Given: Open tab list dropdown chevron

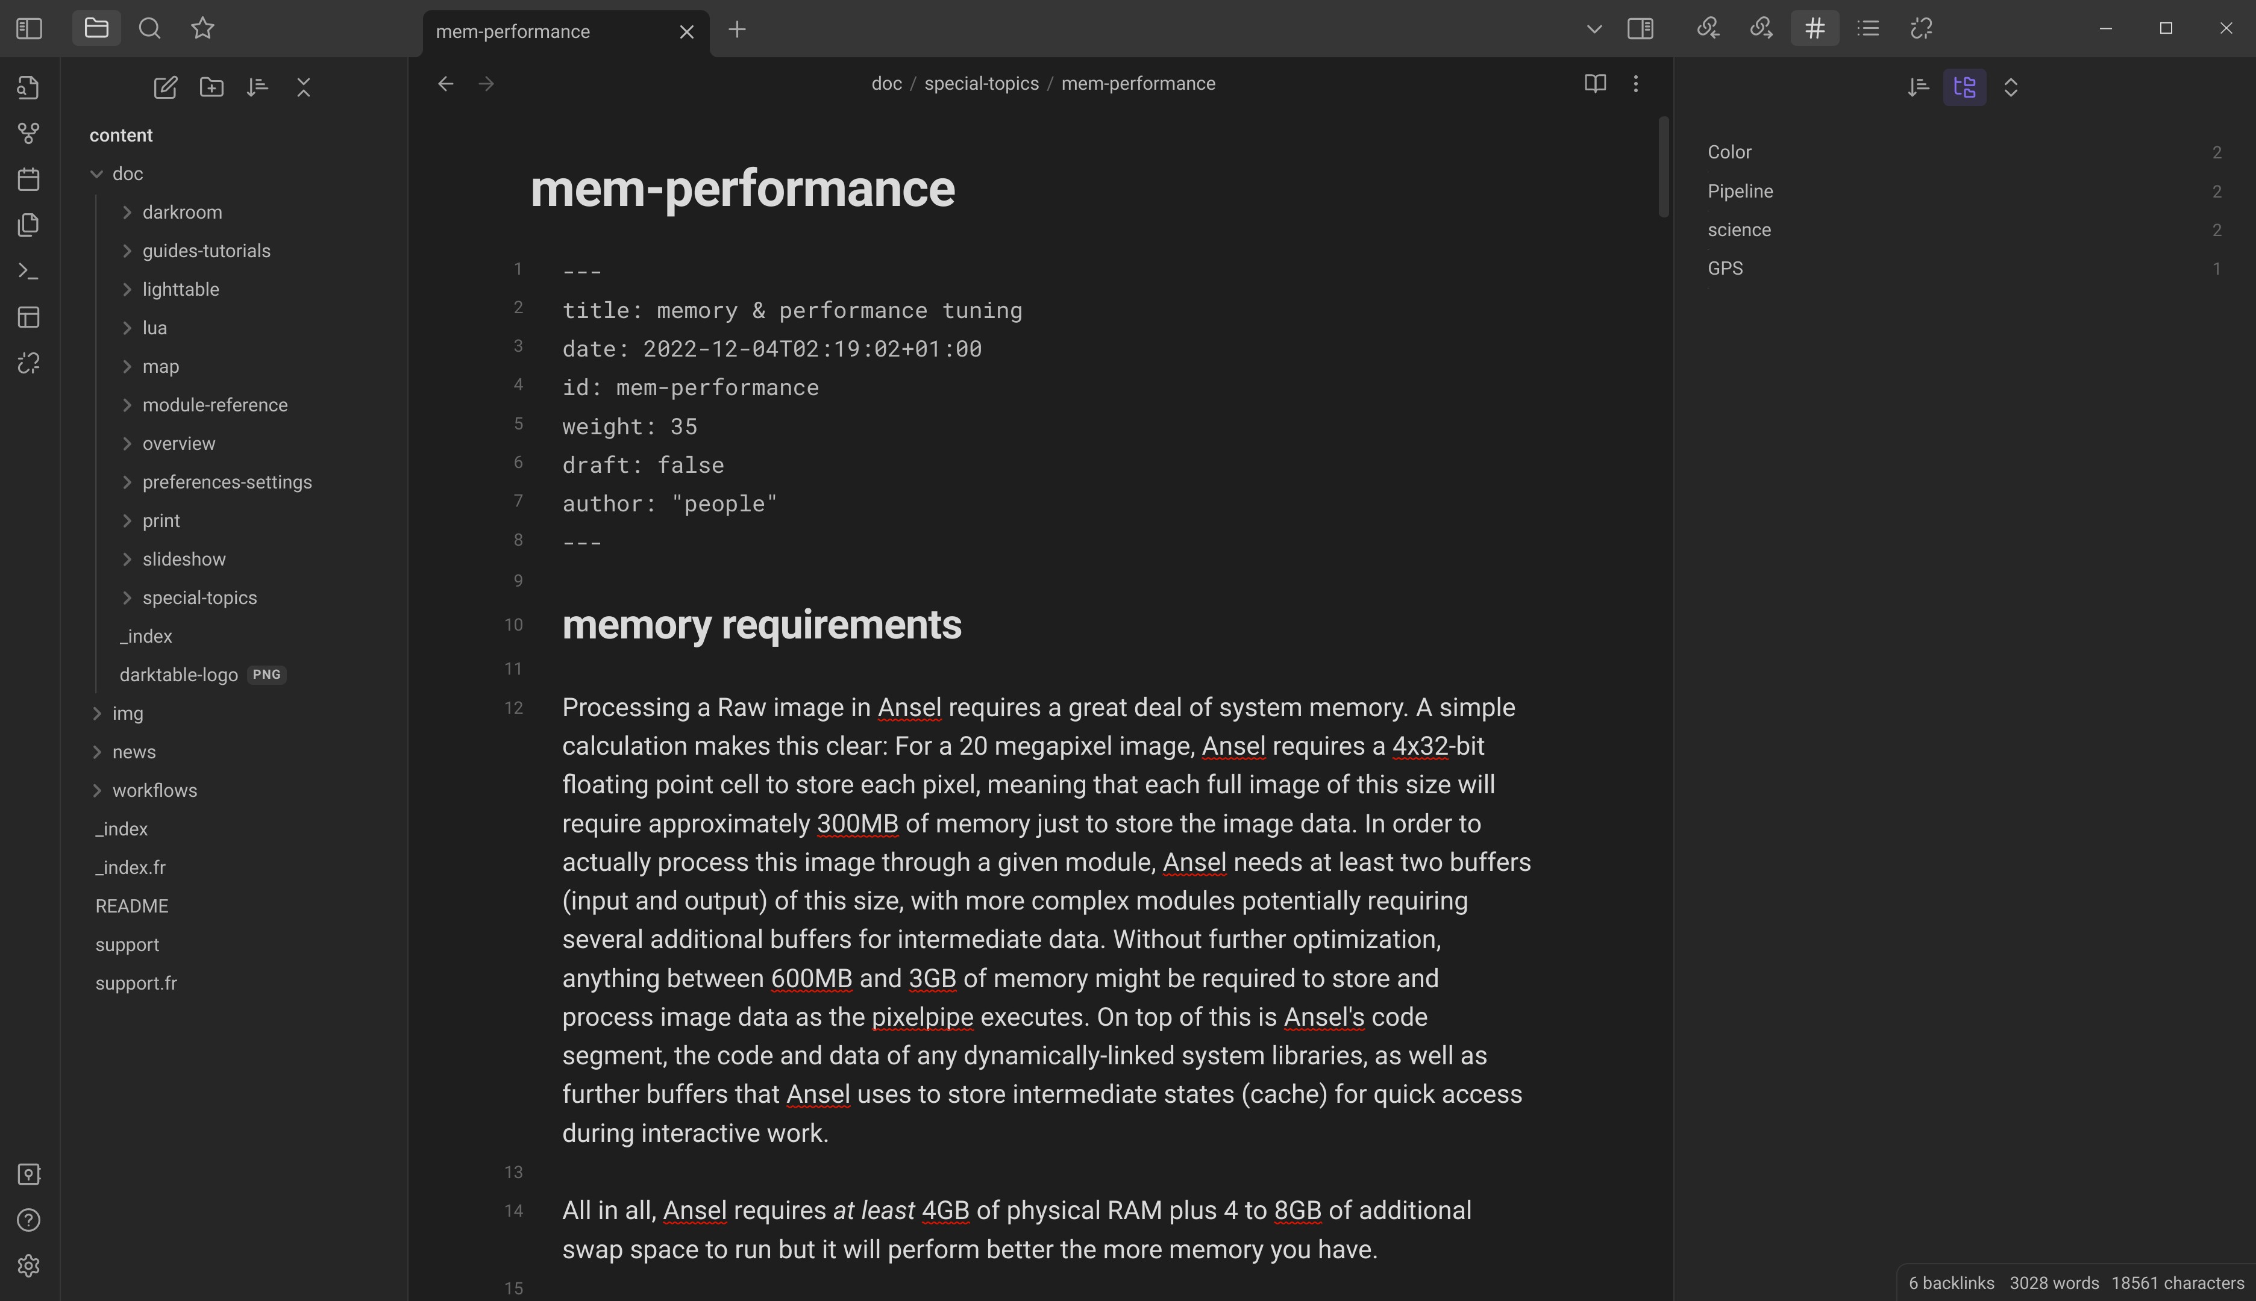Looking at the screenshot, I should click(1594, 28).
